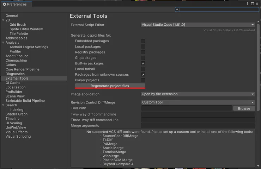This screenshot has width=261, height=169.
Task: Click the Preferences gear icon in tab
Action: click(x=4, y=4)
